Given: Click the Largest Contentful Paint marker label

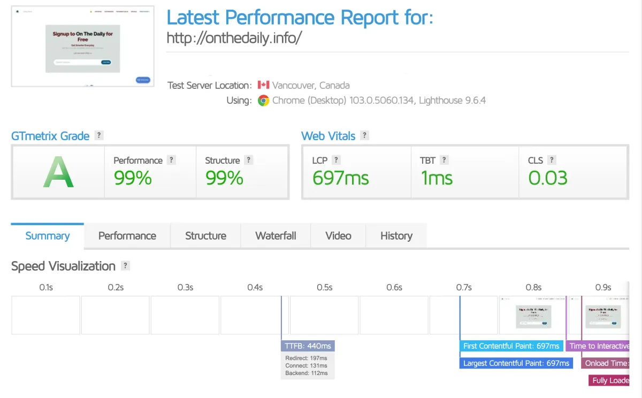Looking at the screenshot, I should [516, 363].
